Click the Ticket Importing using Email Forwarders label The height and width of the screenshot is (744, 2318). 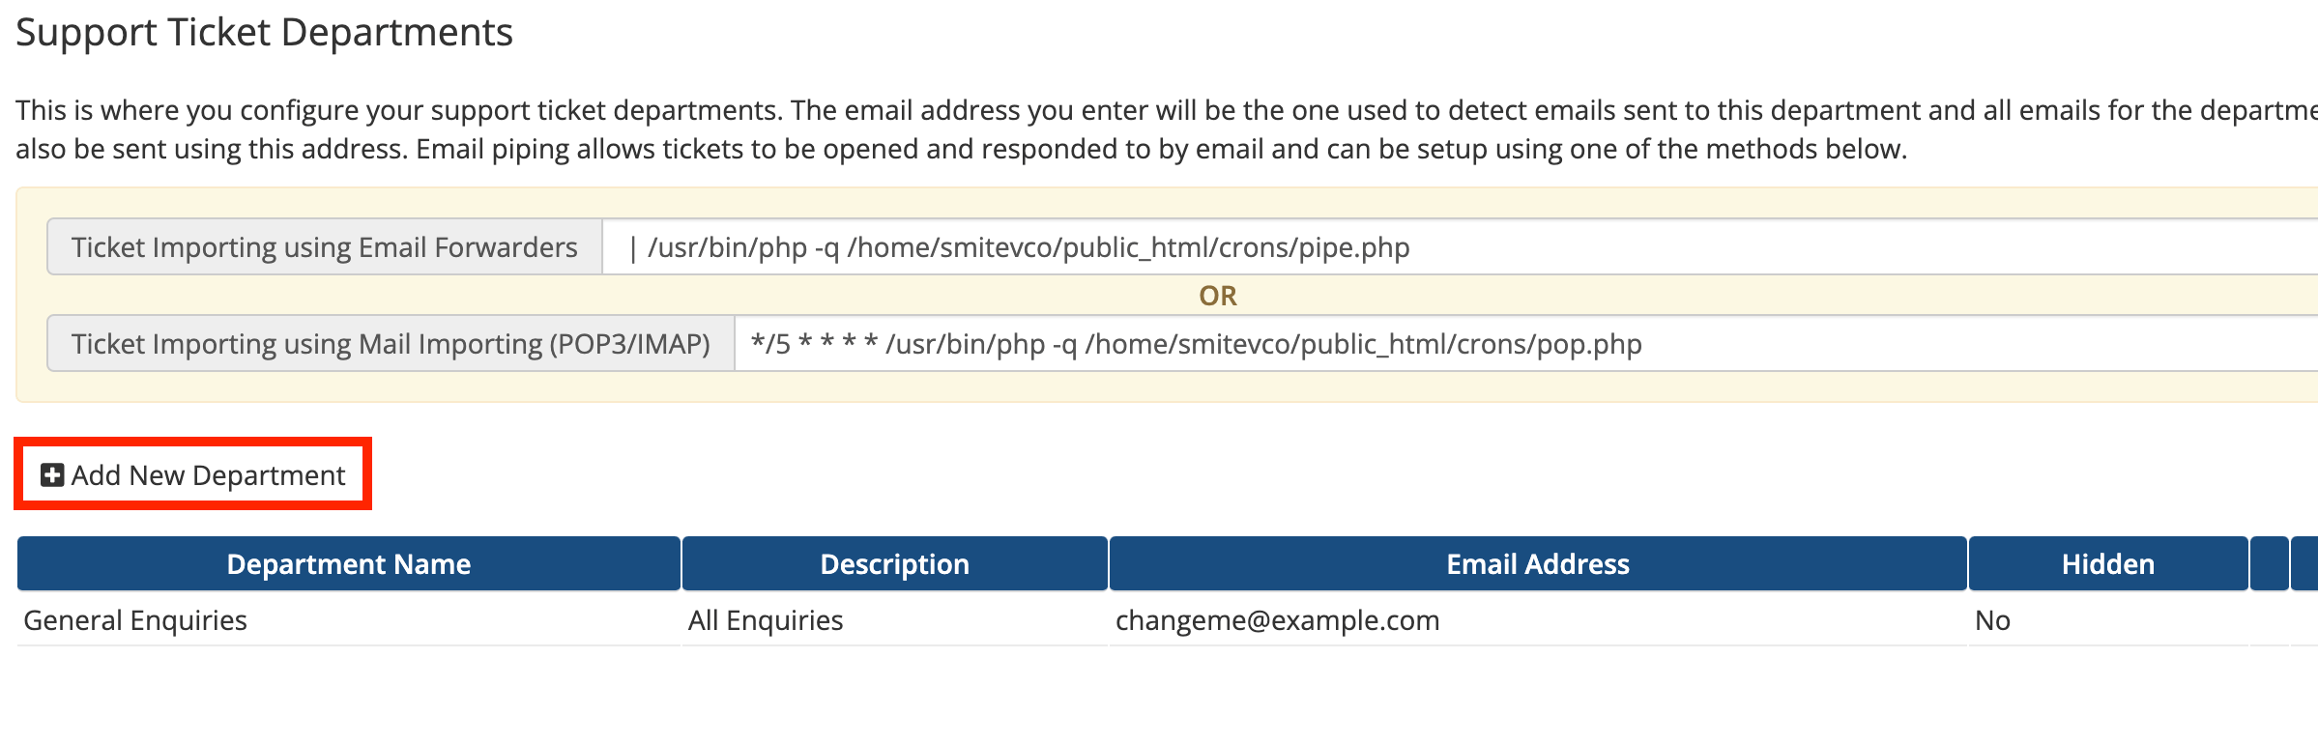325,247
